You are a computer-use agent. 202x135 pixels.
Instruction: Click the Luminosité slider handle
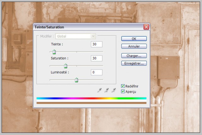coord(77,80)
